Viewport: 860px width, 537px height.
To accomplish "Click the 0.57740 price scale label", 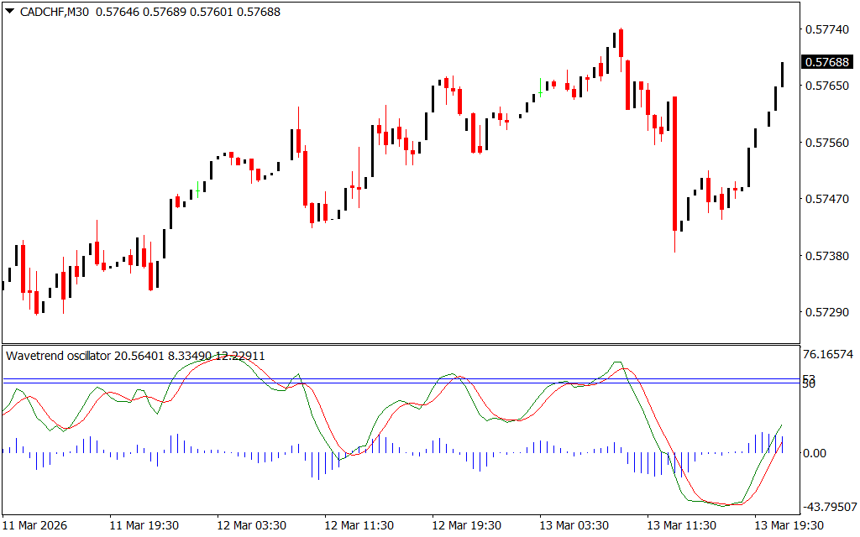I will [x=825, y=29].
